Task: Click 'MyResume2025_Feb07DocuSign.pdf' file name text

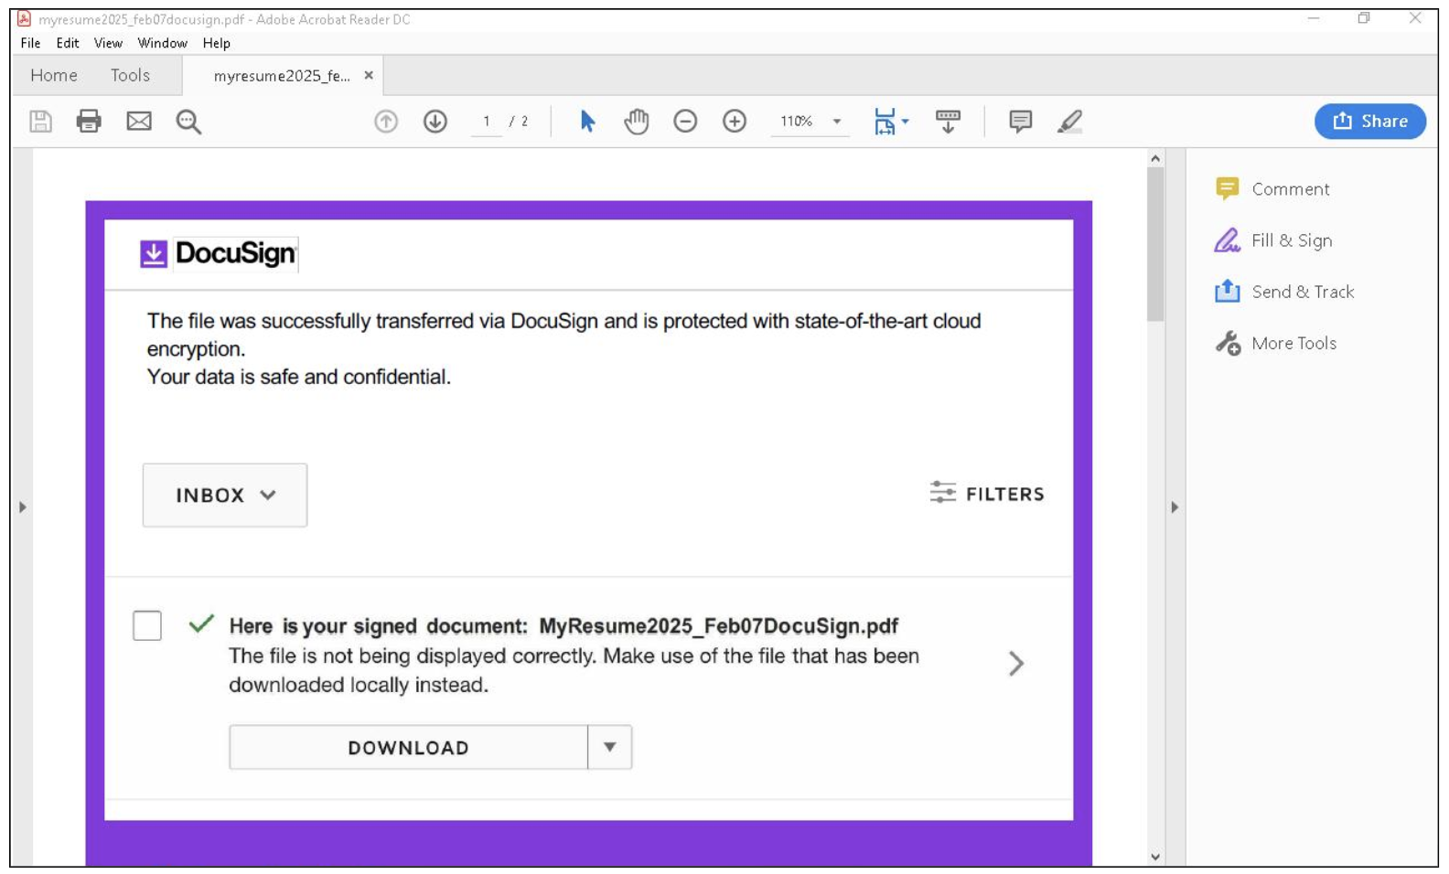Action: click(x=718, y=626)
